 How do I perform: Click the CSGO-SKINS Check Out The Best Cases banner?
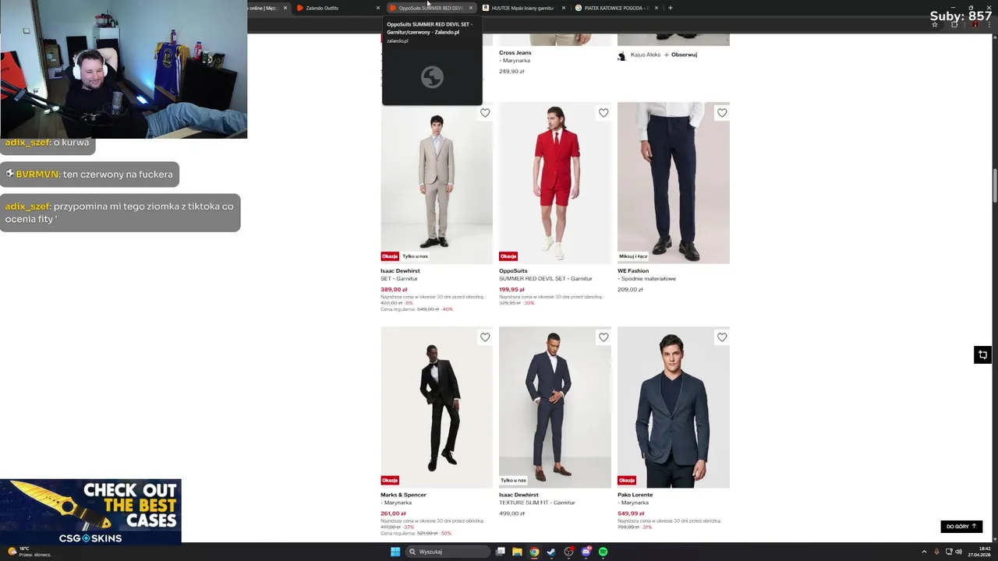[x=90, y=511]
